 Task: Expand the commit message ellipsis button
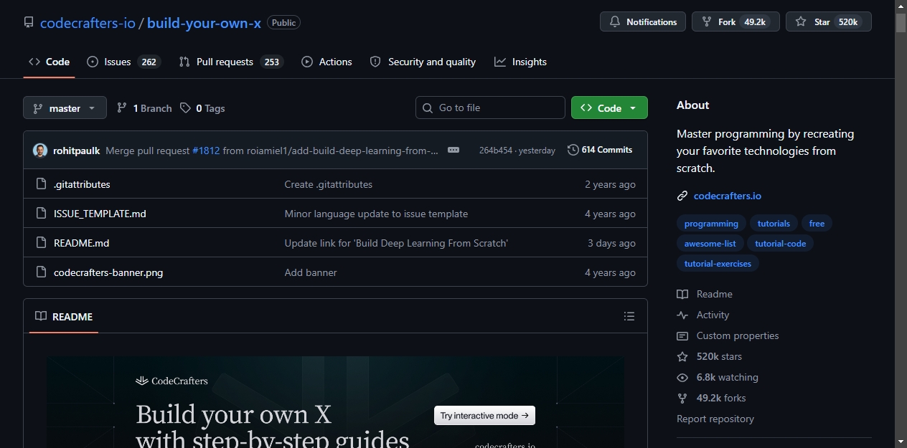click(454, 150)
